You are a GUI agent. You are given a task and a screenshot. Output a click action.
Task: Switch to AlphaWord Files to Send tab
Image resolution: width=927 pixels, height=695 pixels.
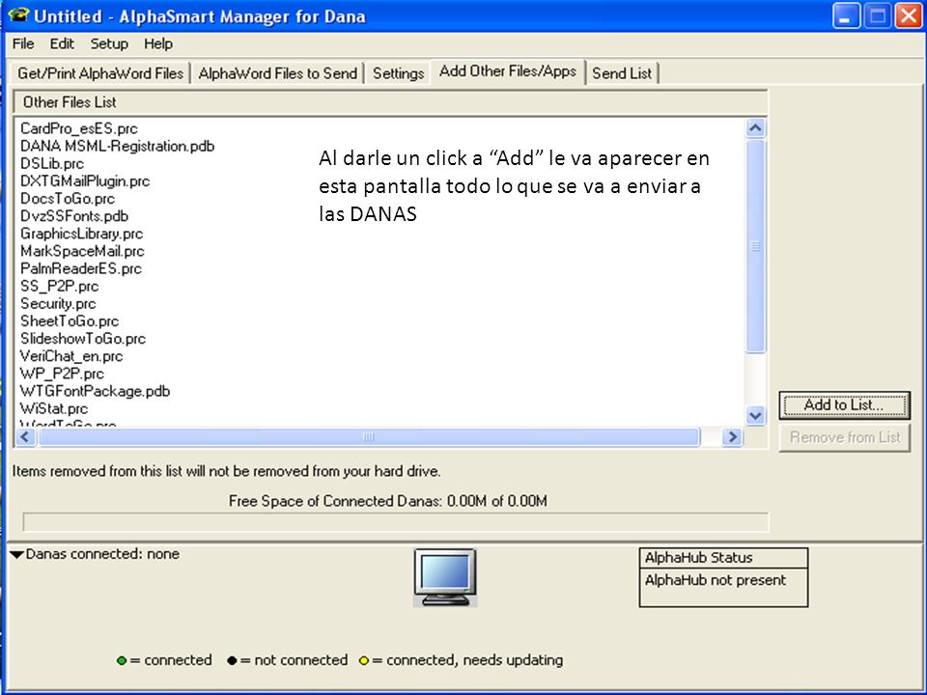277,73
